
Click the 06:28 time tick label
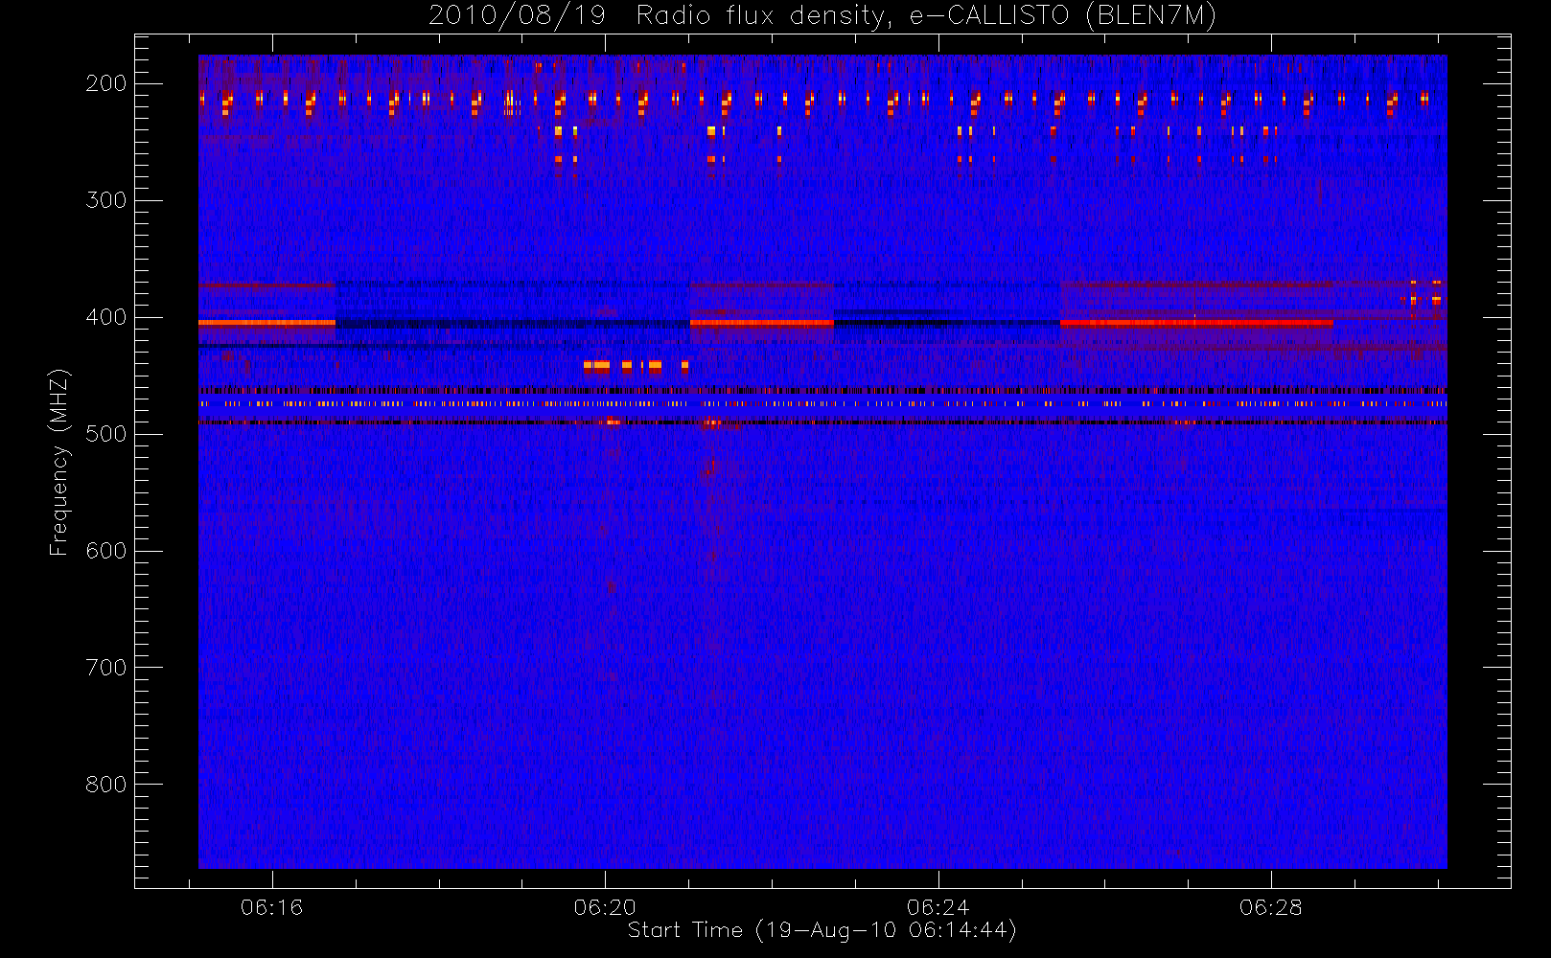point(1270,907)
